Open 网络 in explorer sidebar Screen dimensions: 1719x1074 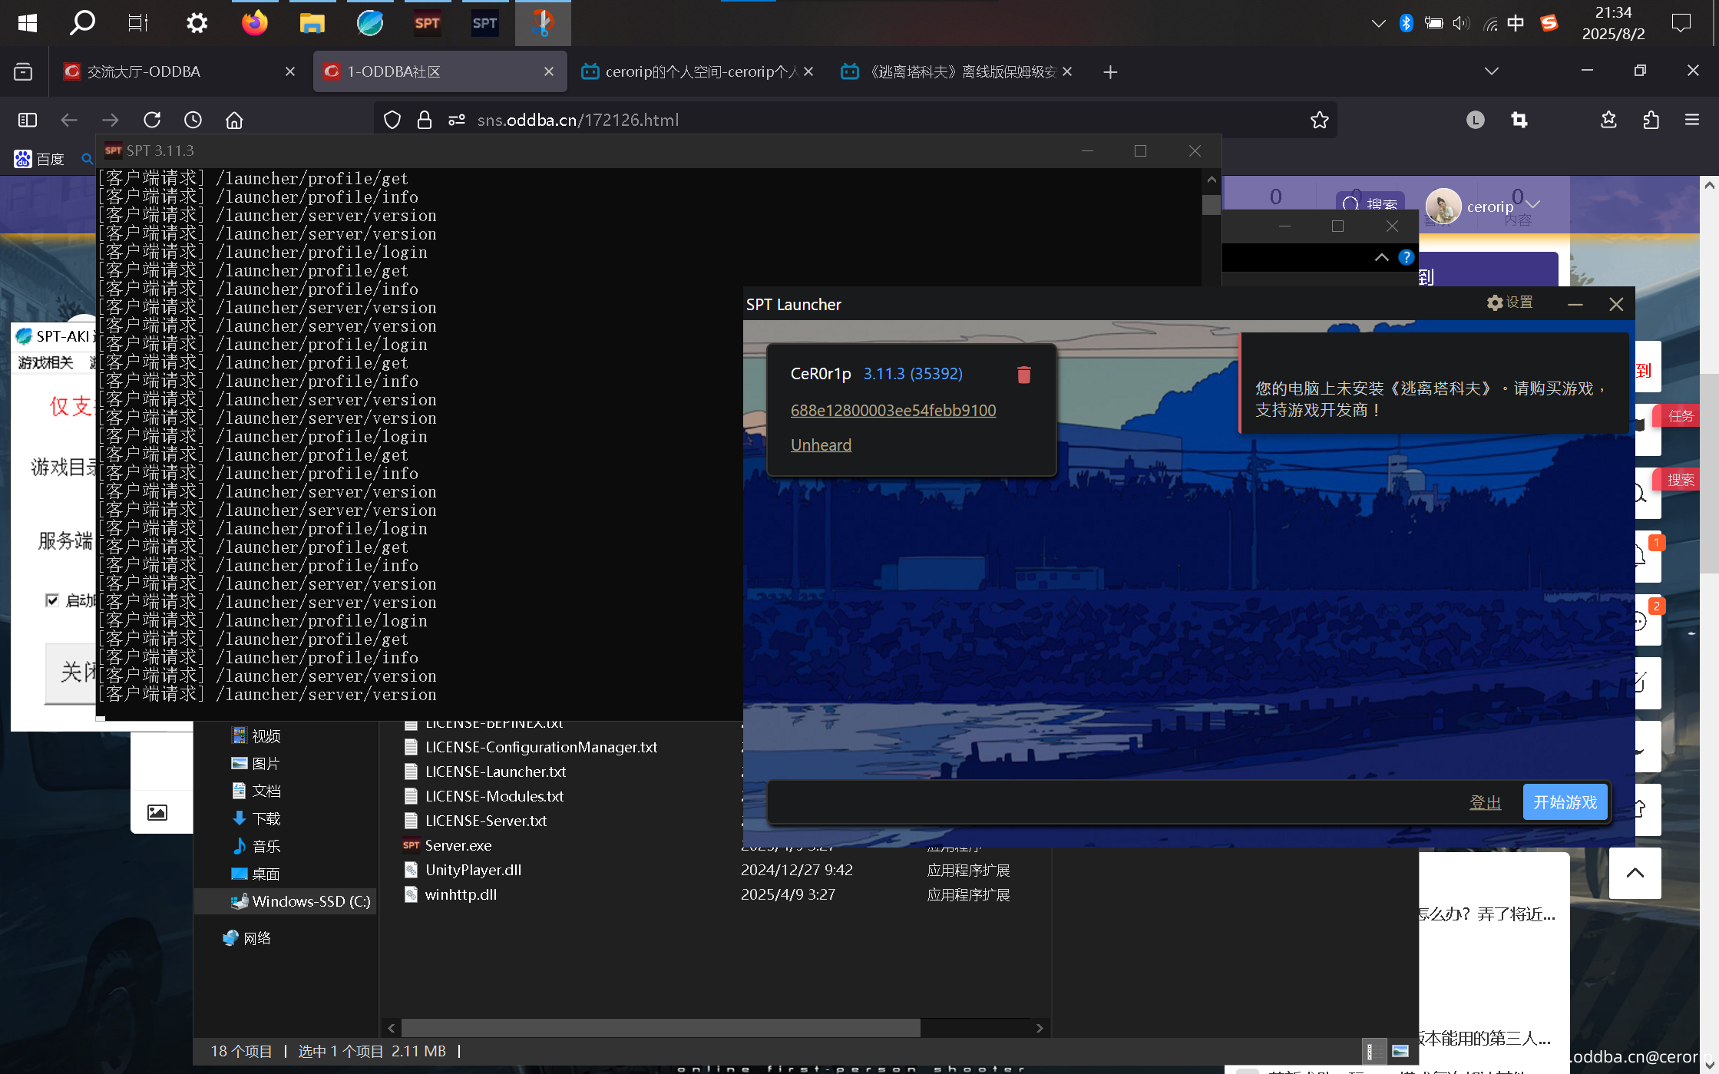point(247,938)
